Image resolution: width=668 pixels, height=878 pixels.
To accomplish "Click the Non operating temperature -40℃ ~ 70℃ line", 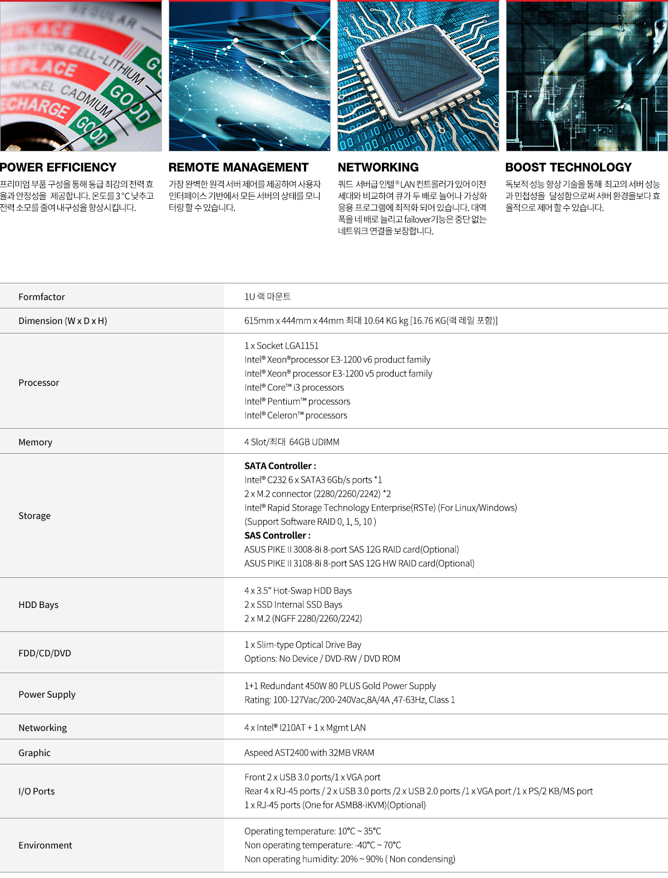I will 323,845.
